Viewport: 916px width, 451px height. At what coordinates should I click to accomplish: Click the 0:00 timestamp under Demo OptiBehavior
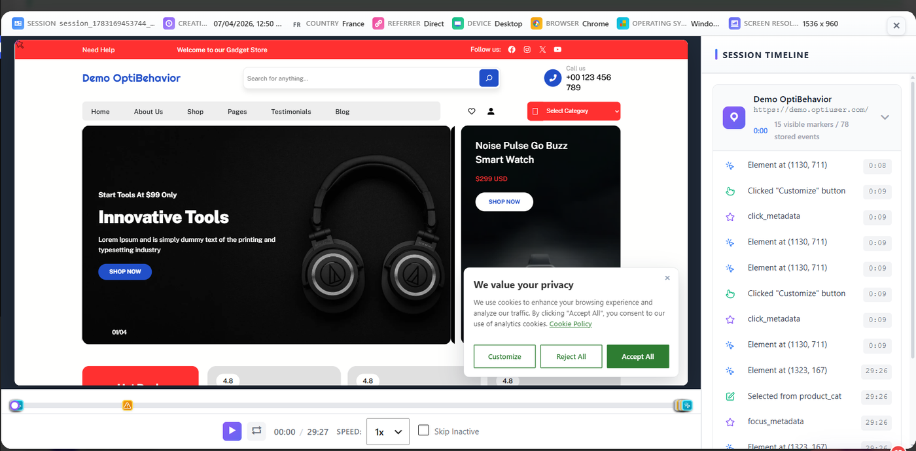click(x=760, y=131)
